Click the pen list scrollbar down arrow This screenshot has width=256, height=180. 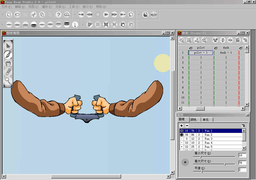[x=244, y=148]
